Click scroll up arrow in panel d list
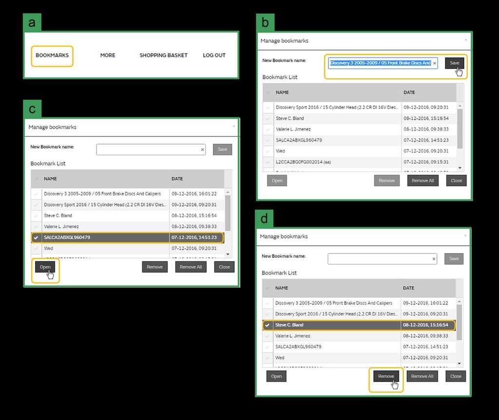Viewport: 499px width, 420px height. [459, 301]
